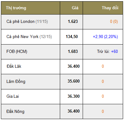Click the +2,90 (2,20%) change value

[x=105, y=36]
